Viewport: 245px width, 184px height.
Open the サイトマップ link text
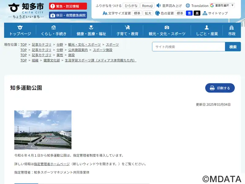point(218,13)
